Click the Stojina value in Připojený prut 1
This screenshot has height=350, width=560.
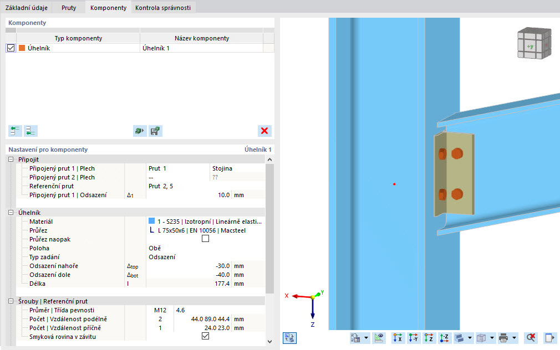click(237, 168)
